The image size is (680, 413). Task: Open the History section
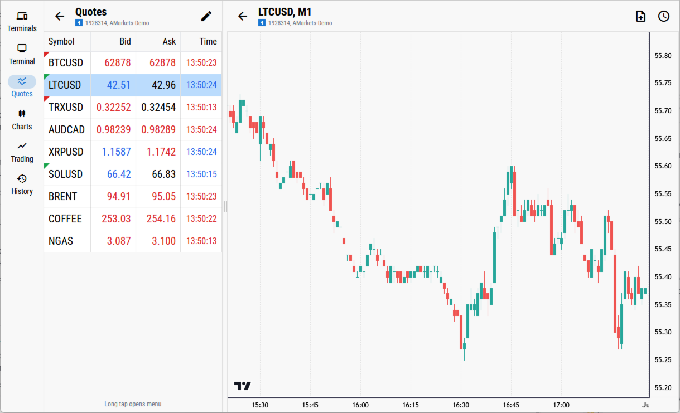click(22, 184)
